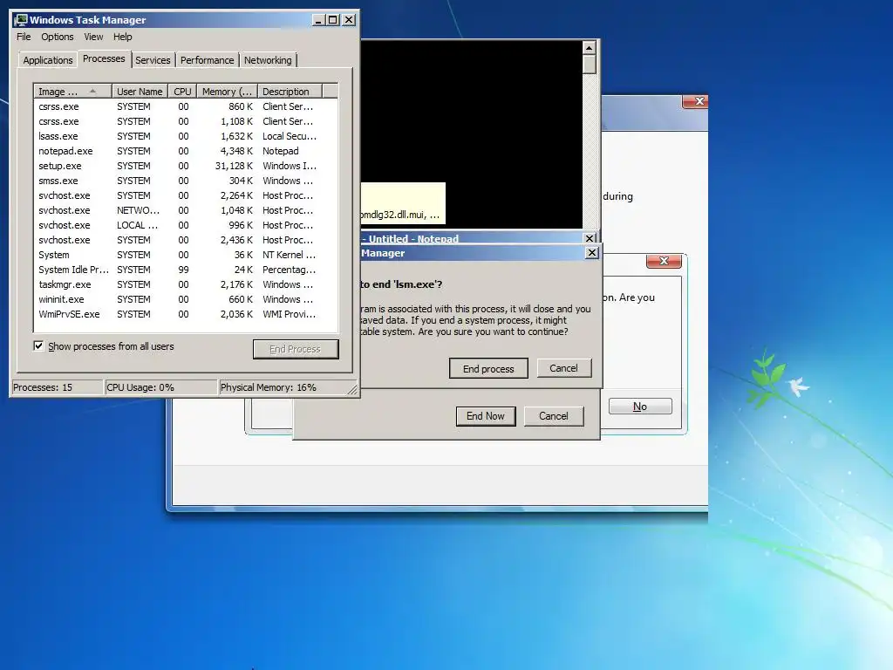The width and height of the screenshot is (893, 670).
Task: Click the scrollbar thumb in black window
Action: (x=590, y=64)
